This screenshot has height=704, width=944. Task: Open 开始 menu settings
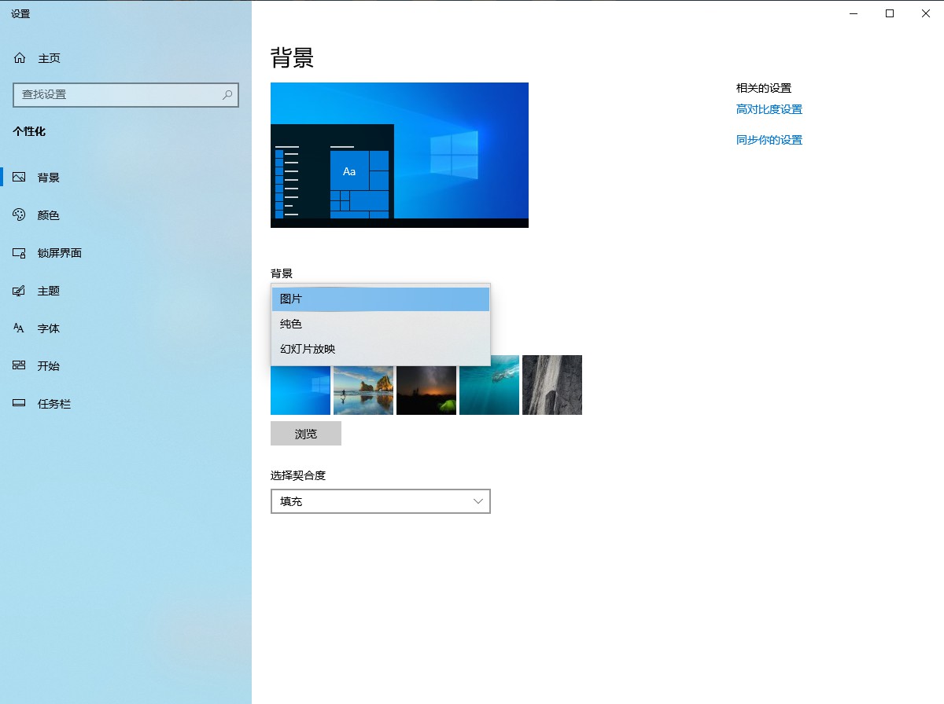point(48,365)
